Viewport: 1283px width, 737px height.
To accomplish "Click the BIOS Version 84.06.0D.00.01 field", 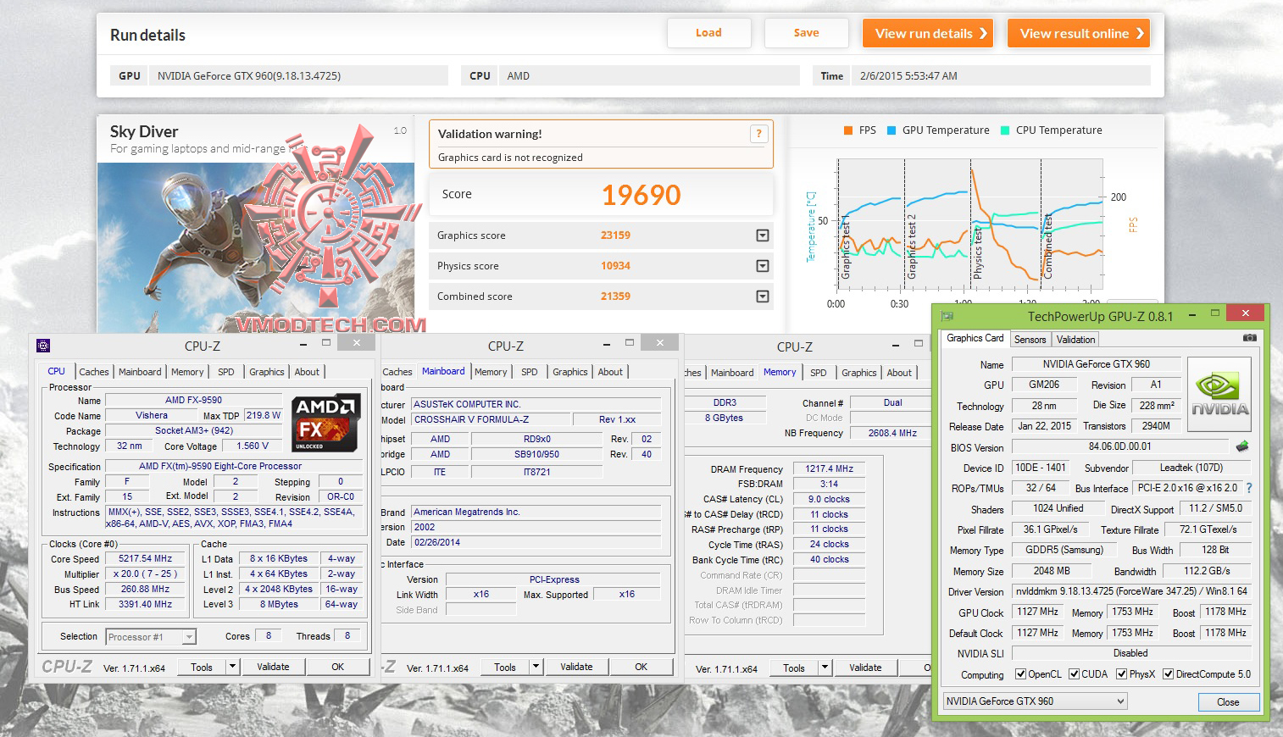I will point(1119,446).
